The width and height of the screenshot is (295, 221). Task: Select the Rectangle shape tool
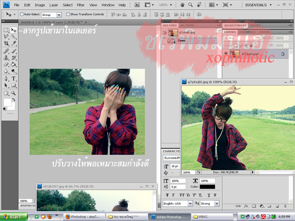pos(14,85)
